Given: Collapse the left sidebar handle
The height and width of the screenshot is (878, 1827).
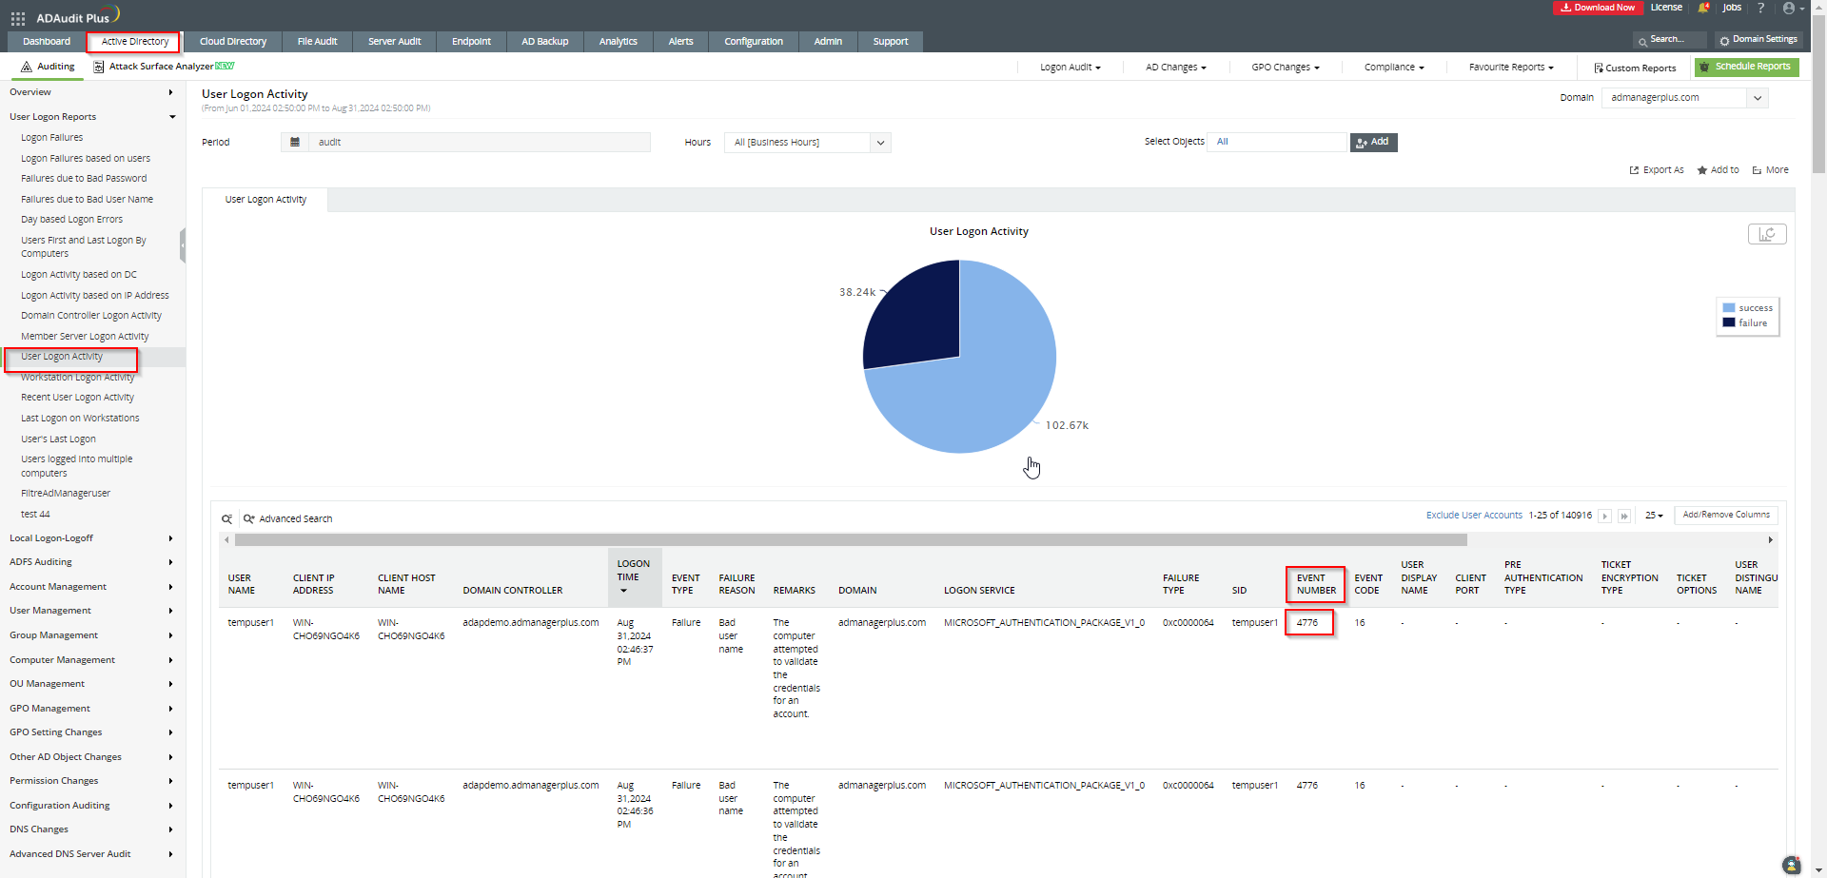Looking at the screenshot, I should coord(183,245).
